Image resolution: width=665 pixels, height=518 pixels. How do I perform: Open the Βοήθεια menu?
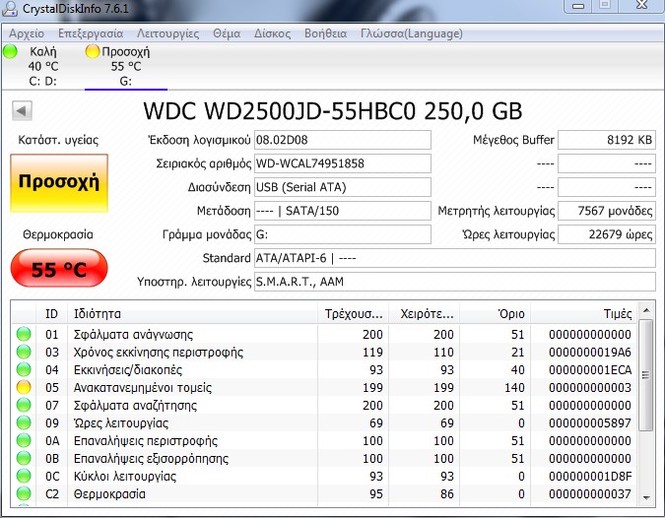tap(325, 33)
